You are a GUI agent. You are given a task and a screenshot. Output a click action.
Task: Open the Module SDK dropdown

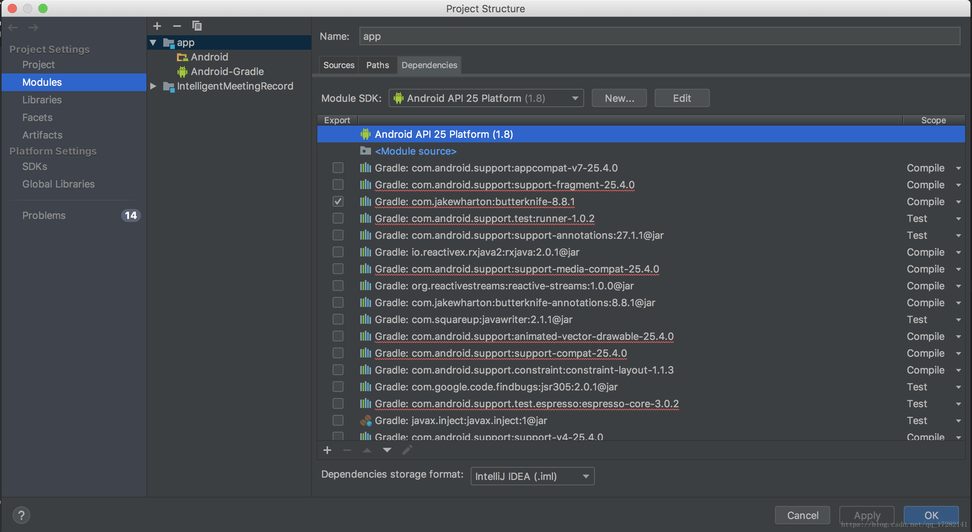[x=486, y=98]
